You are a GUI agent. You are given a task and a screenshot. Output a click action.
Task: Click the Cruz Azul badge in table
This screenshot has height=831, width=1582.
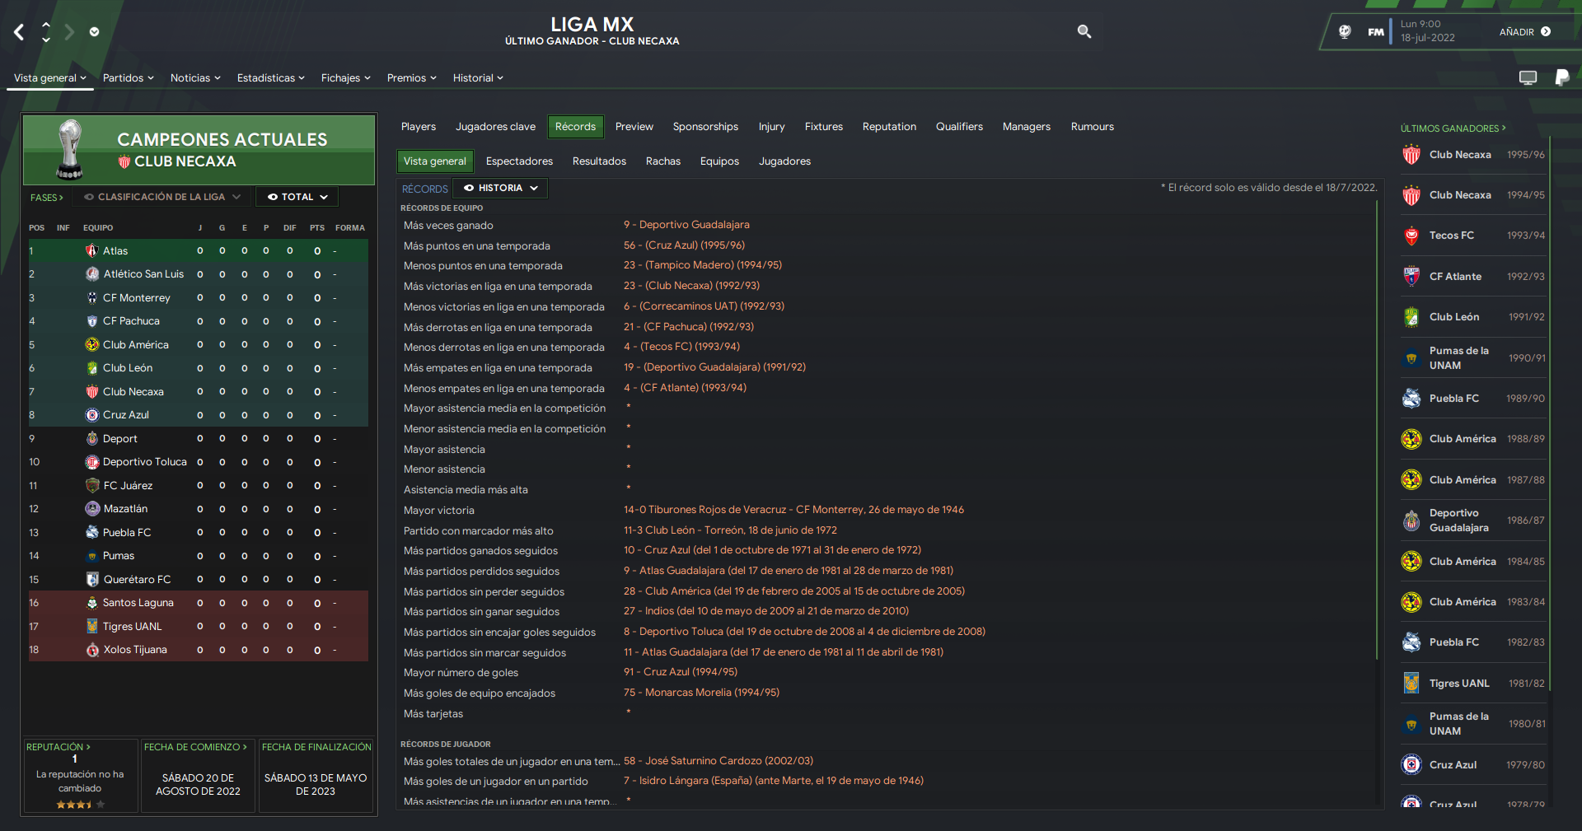click(92, 415)
